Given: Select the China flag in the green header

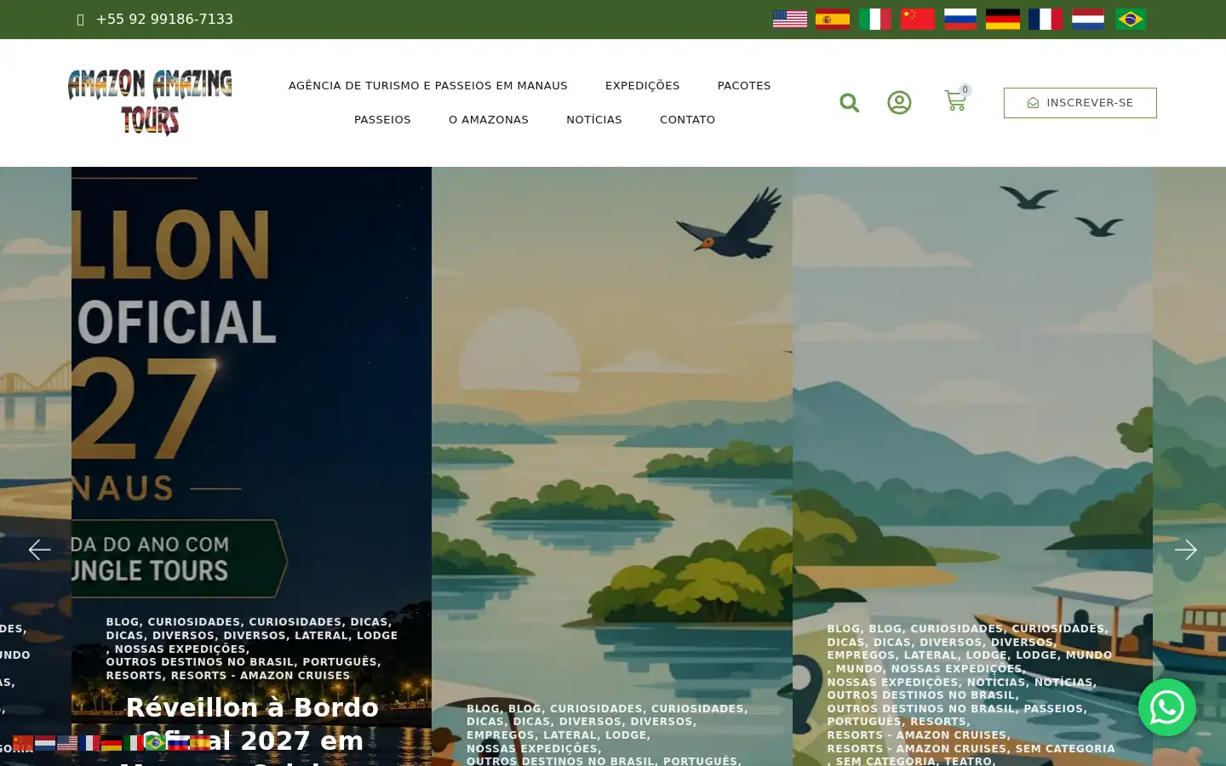Looking at the screenshot, I should coord(918,19).
